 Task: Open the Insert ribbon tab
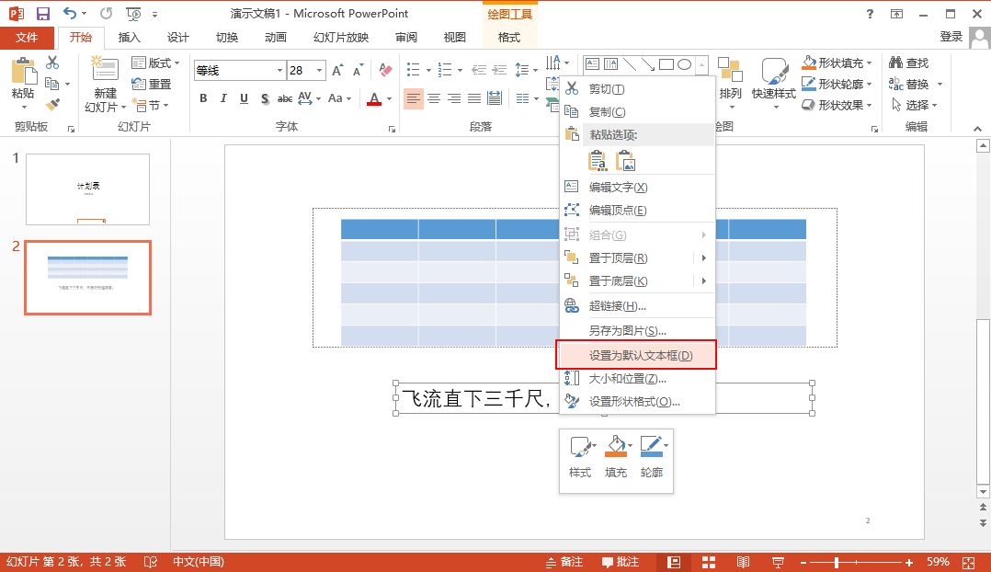pyautogui.click(x=130, y=38)
